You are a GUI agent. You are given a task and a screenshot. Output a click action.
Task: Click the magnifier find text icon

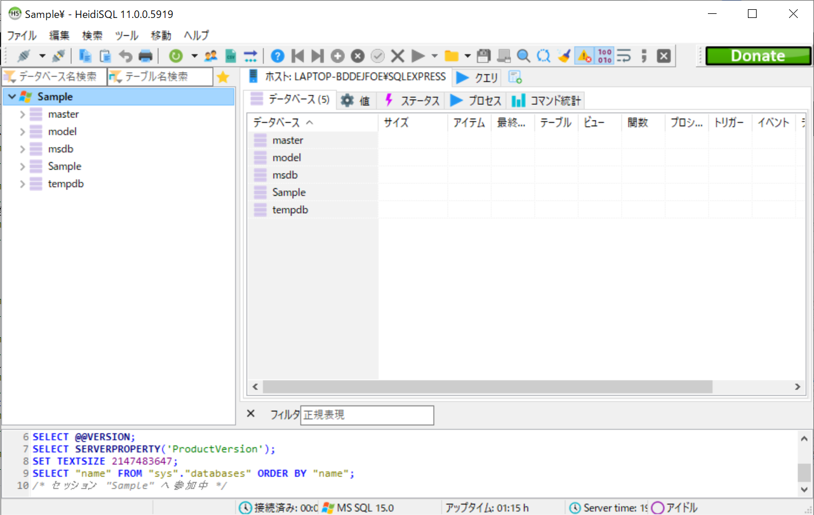[x=524, y=56]
